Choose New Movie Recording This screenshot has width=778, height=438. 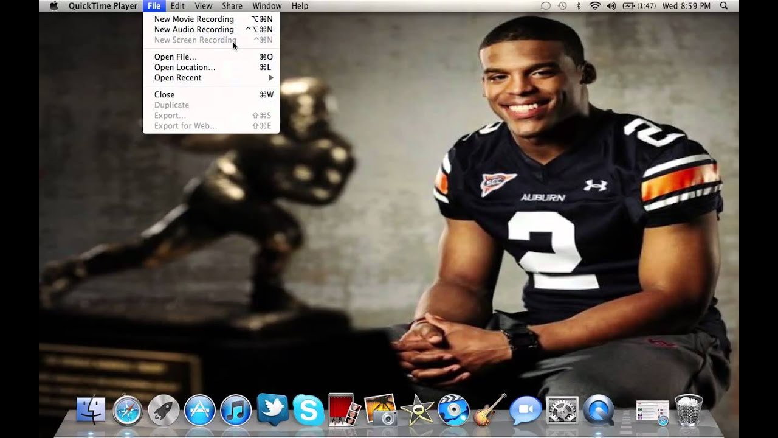click(x=211, y=19)
